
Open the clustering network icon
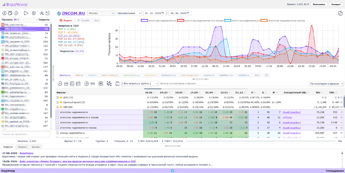coord(109,83)
